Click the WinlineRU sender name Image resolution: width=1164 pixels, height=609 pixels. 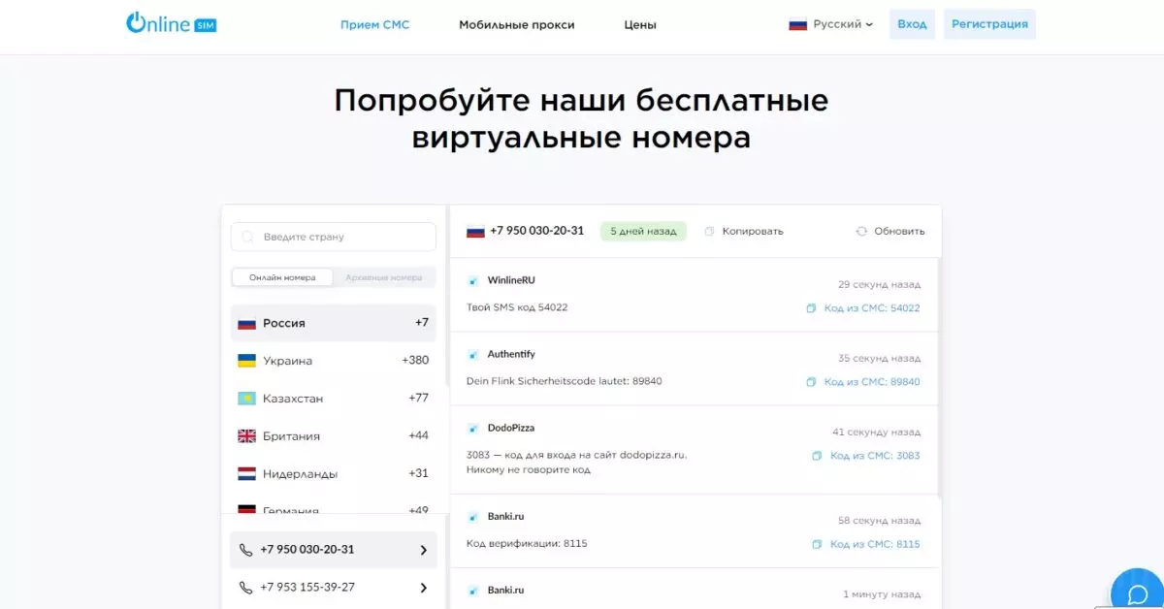pos(511,280)
